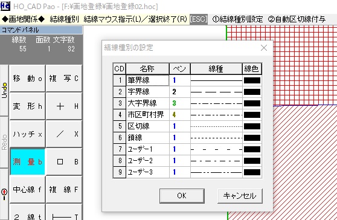Click ①結線種別設定 in the guide bar
Image resolution: width=337 pixels, height=220 pixels.
click(237, 19)
